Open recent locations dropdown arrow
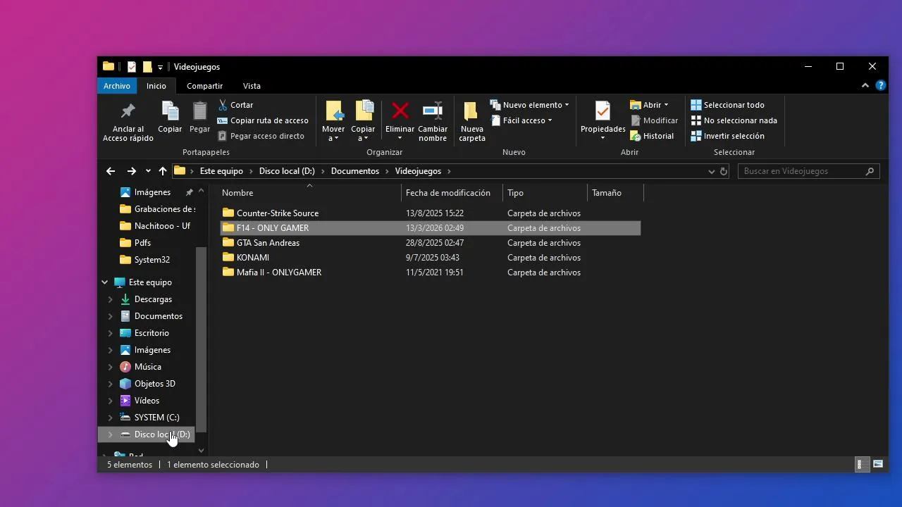The image size is (902, 507). (148, 171)
